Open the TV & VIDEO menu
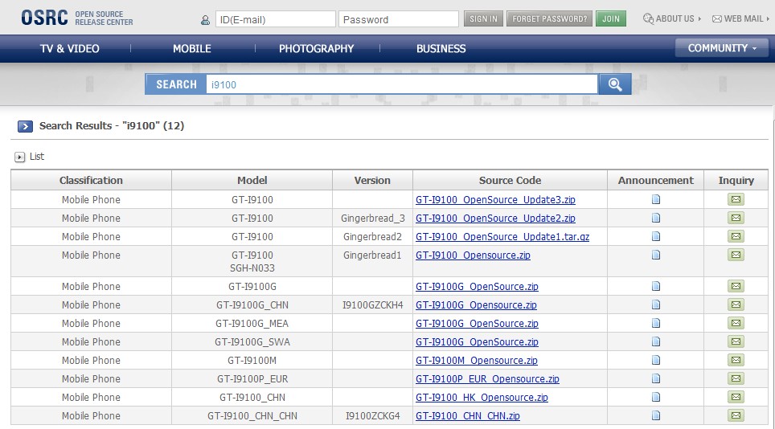This screenshot has height=429, width=775. click(70, 49)
